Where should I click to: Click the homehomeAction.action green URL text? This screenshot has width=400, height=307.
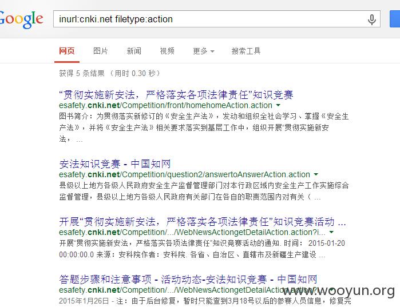165,105
